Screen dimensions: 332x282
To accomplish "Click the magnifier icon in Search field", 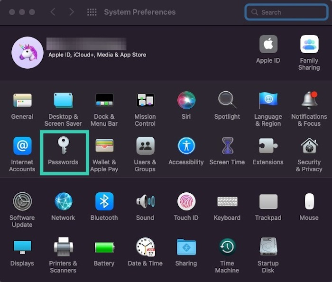I will [255, 12].
